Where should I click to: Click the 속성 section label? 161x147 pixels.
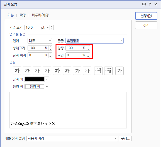pyautogui.click(x=13, y=63)
